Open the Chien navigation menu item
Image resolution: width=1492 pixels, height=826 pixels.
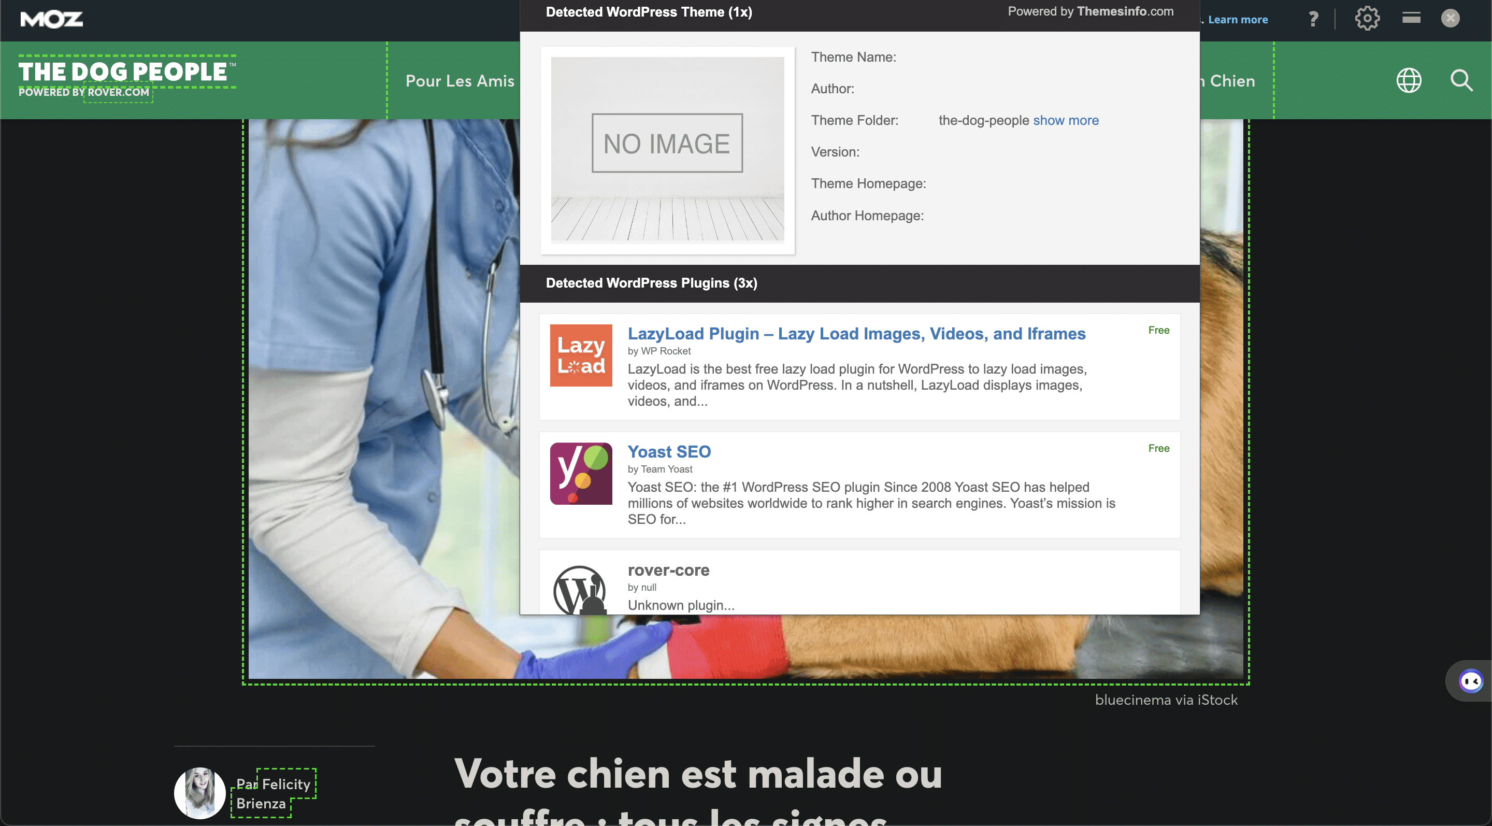pyautogui.click(x=1232, y=80)
